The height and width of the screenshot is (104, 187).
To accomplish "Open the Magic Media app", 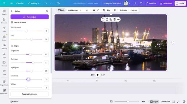I will 4,83.
